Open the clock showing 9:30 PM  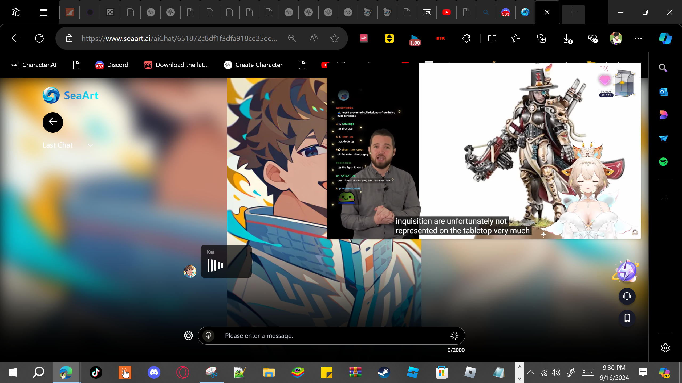[x=614, y=372]
